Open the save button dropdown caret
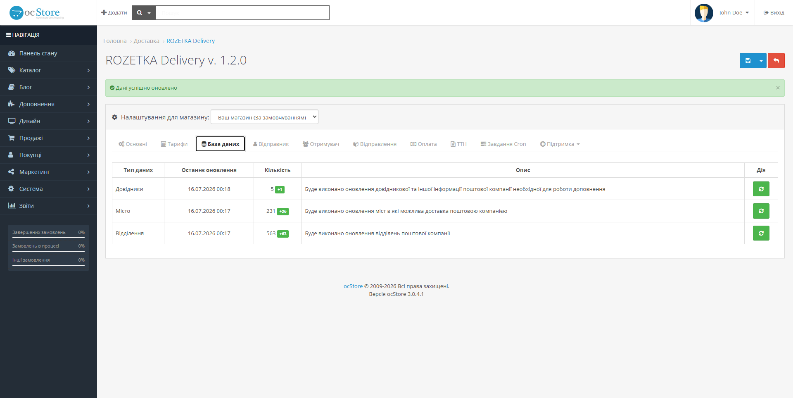 (761, 61)
